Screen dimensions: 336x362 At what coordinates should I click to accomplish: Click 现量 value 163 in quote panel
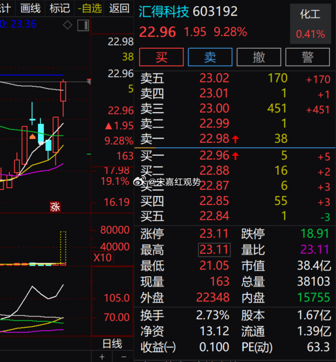220,281
